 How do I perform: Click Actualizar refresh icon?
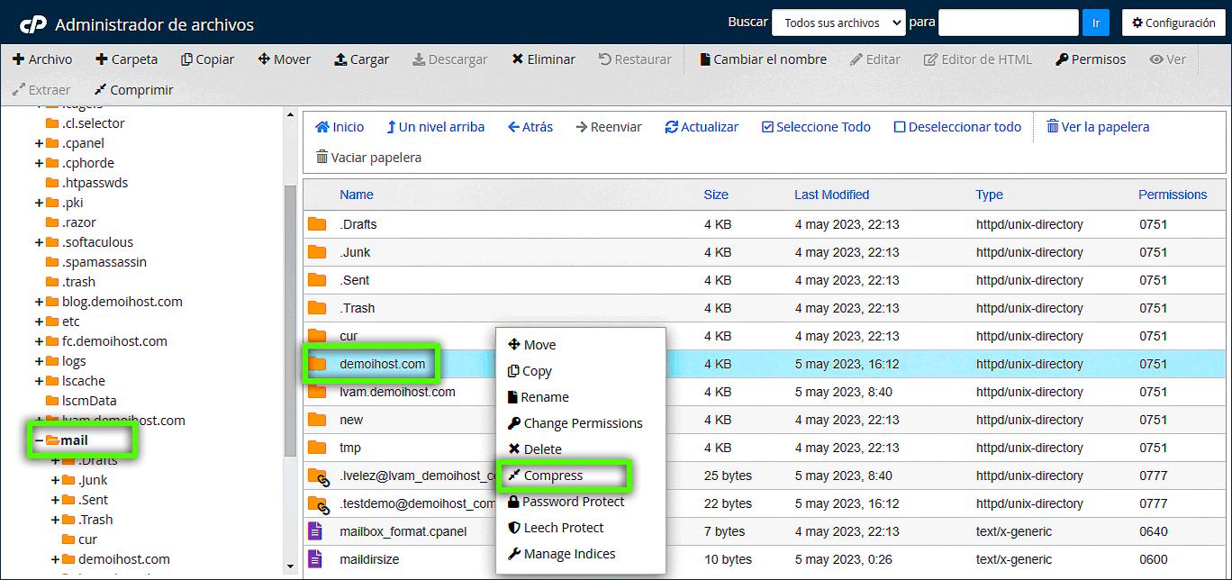pos(672,127)
